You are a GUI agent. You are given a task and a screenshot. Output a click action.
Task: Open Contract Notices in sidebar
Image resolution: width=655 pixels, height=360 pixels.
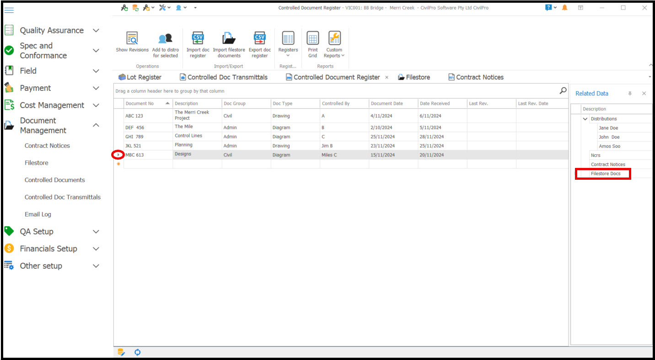point(47,146)
